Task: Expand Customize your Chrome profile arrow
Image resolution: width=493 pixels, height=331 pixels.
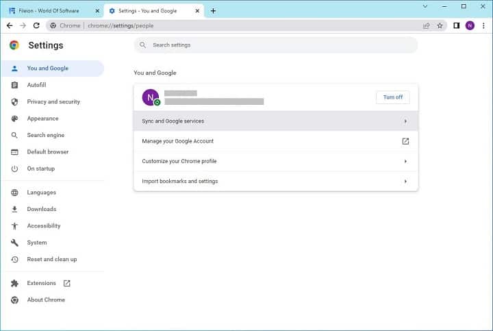Action: click(x=405, y=162)
